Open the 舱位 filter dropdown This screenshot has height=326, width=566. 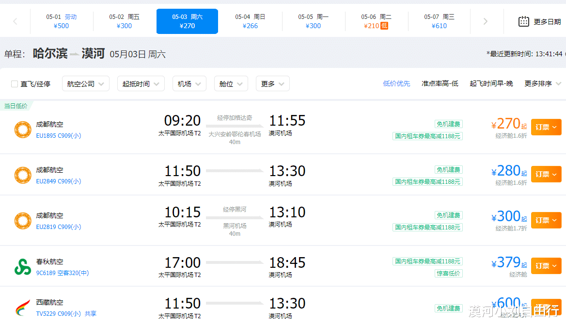(x=231, y=84)
